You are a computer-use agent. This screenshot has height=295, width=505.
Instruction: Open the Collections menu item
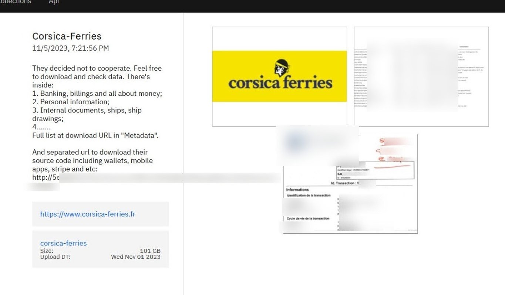coord(16,2)
